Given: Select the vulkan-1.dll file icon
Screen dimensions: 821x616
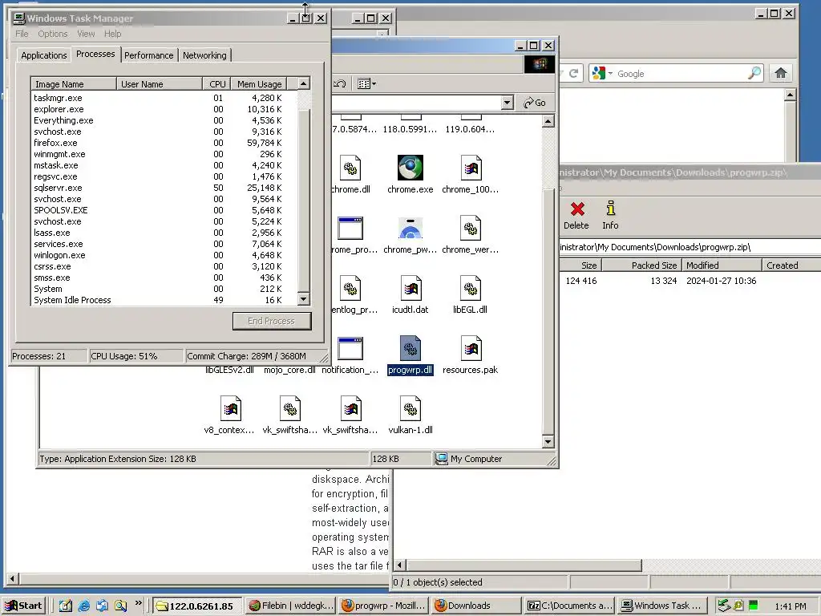Looking at the screenshot, I should [410, 408].
